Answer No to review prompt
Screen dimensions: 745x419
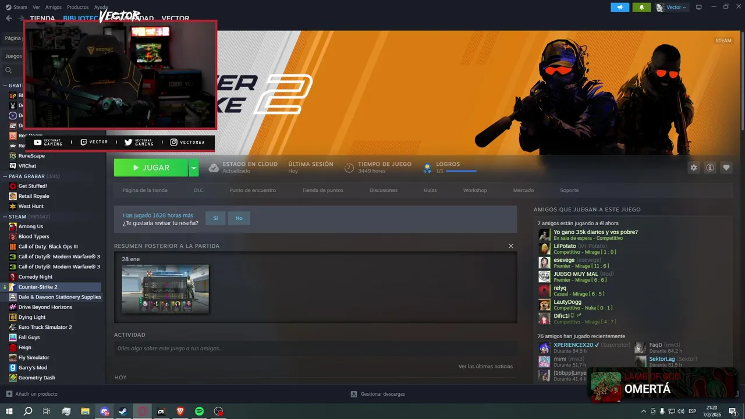[239, 218]
